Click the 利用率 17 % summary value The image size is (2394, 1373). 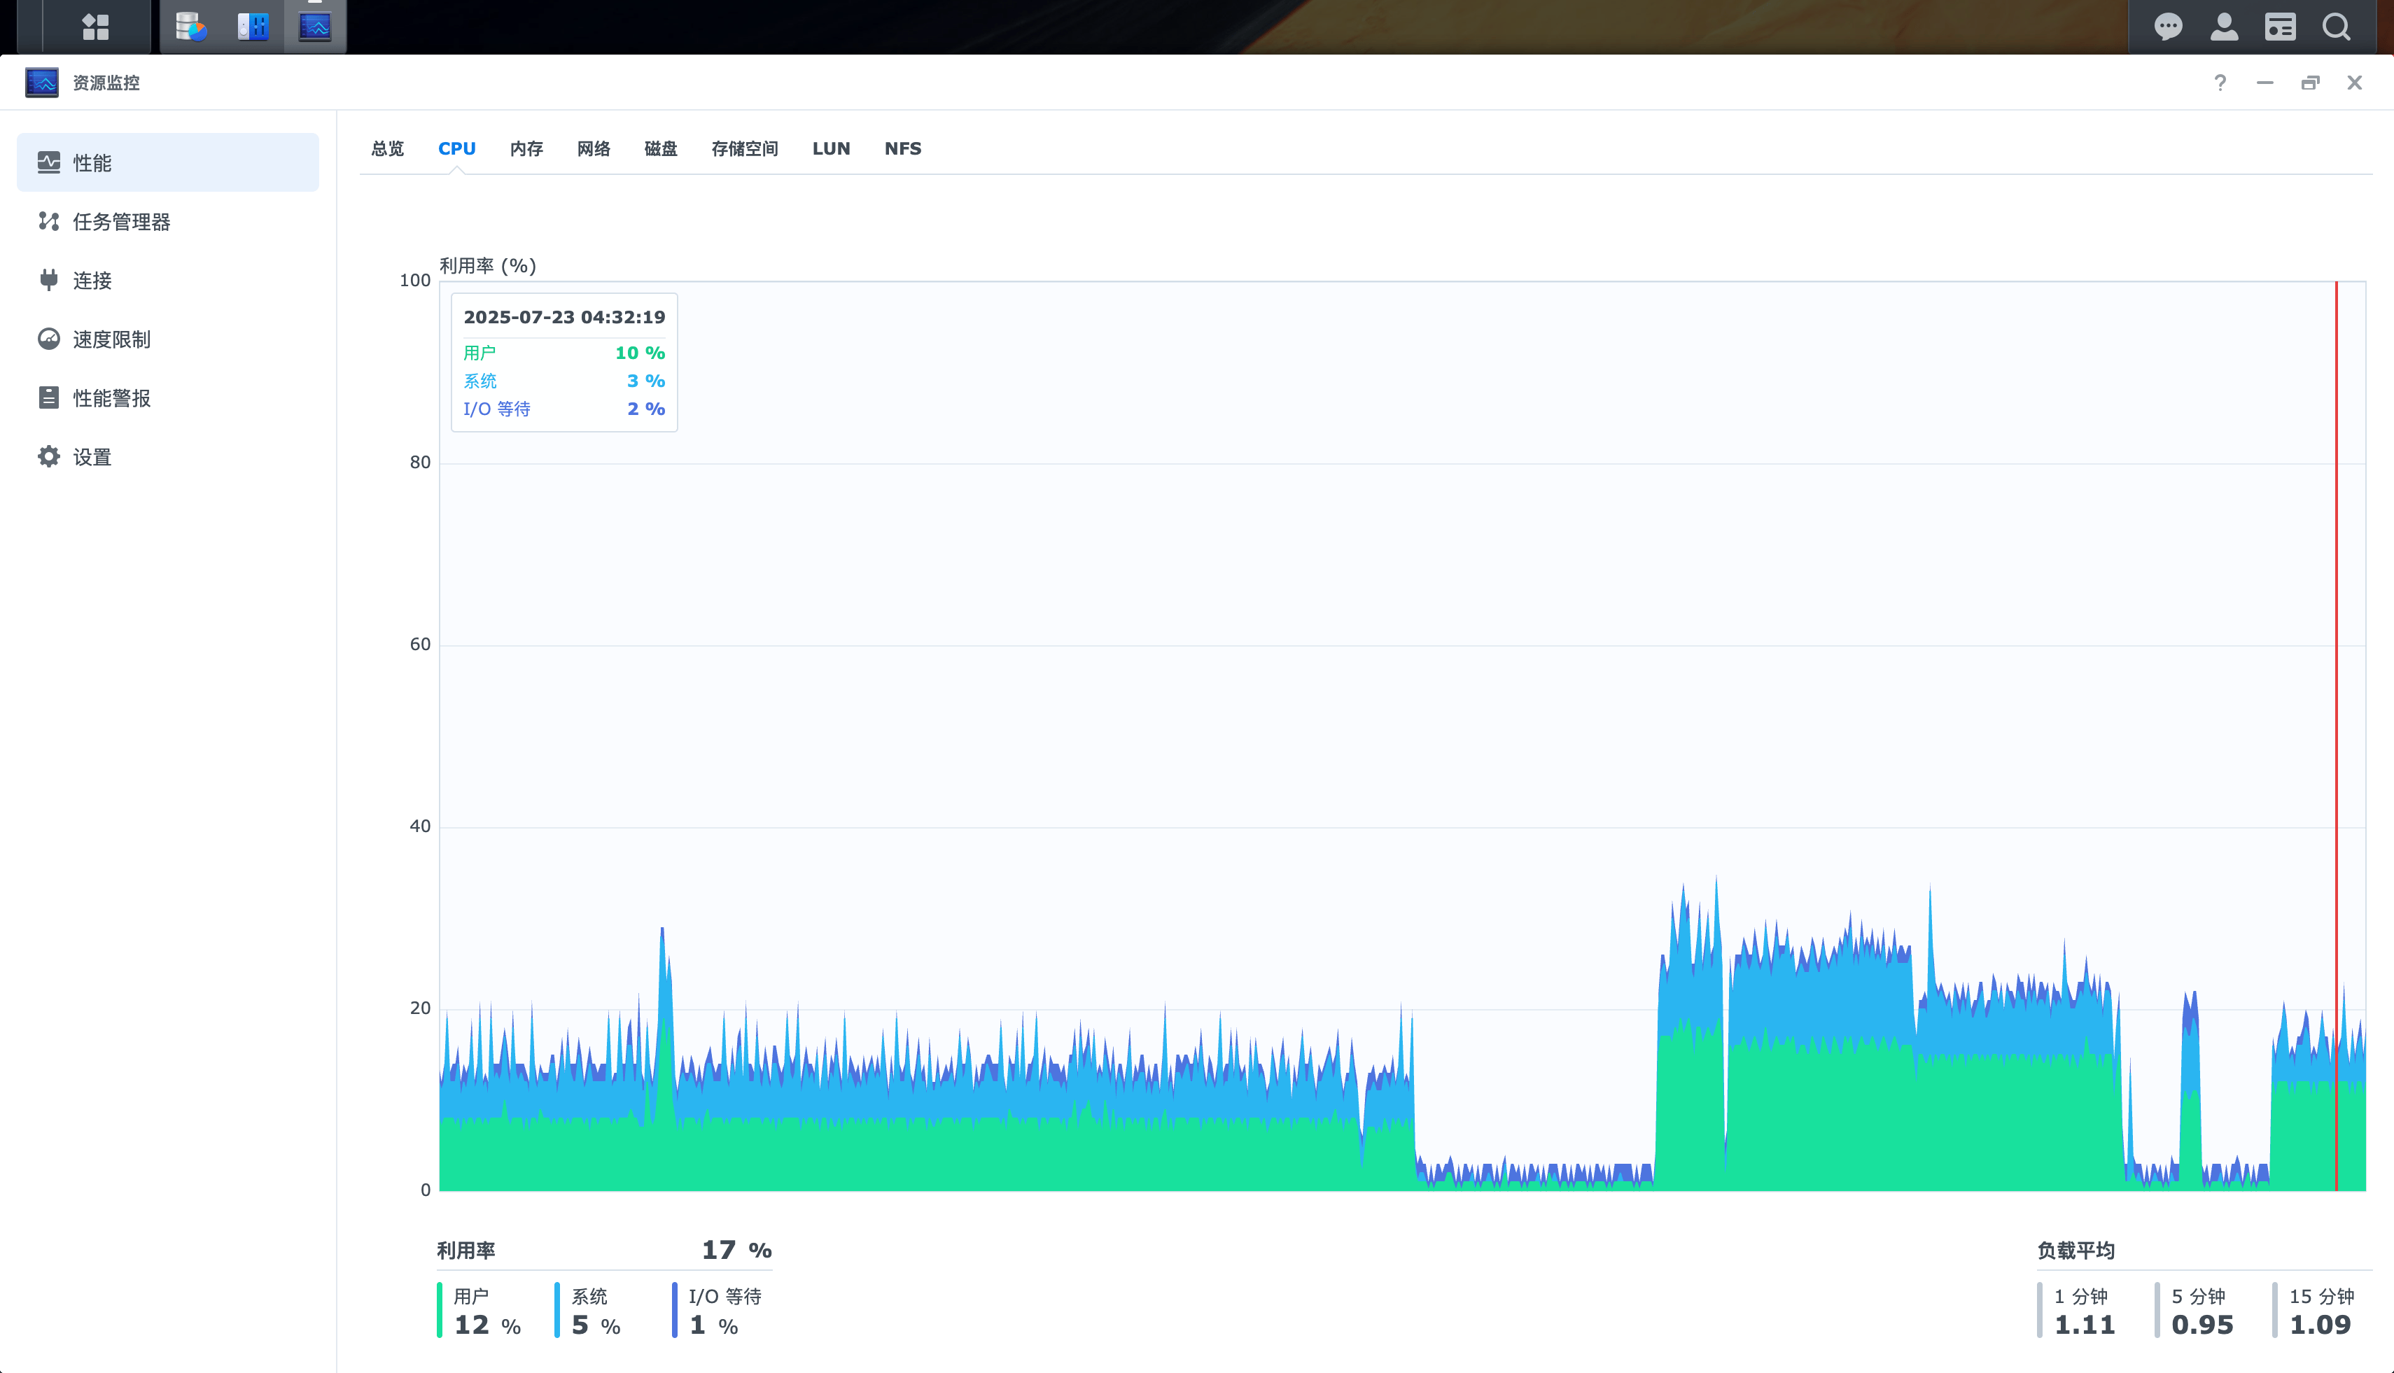pos(736,1251)
